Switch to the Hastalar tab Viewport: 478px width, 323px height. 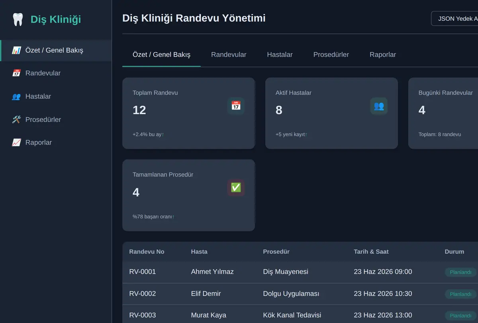point(280,55)
